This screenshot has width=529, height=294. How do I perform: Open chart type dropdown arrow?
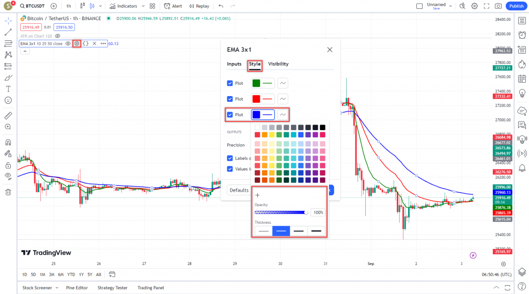point(100,6)
